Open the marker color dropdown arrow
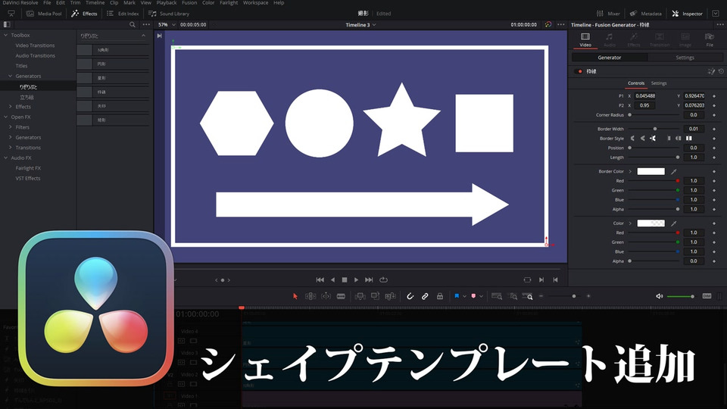Image resolution: width=727 pixels, height=409 pixels. click(482, 296)
